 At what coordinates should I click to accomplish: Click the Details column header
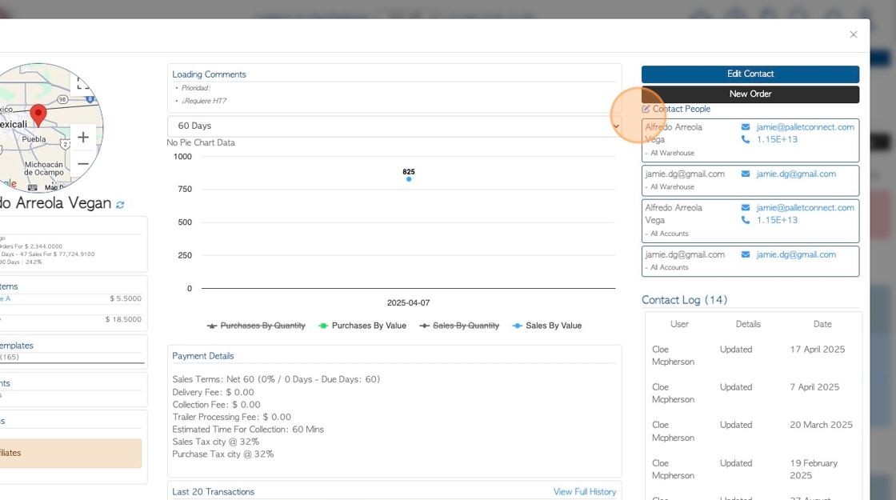point(748,324)
